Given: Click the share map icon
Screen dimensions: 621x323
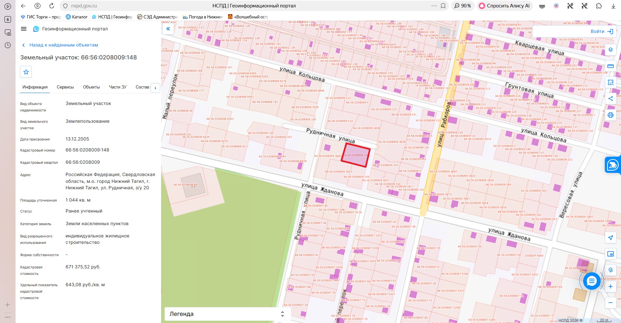Looking at the screenshot, I should [610, 99].
